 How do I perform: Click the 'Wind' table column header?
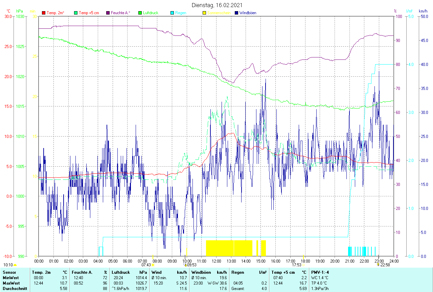[157, 272]
